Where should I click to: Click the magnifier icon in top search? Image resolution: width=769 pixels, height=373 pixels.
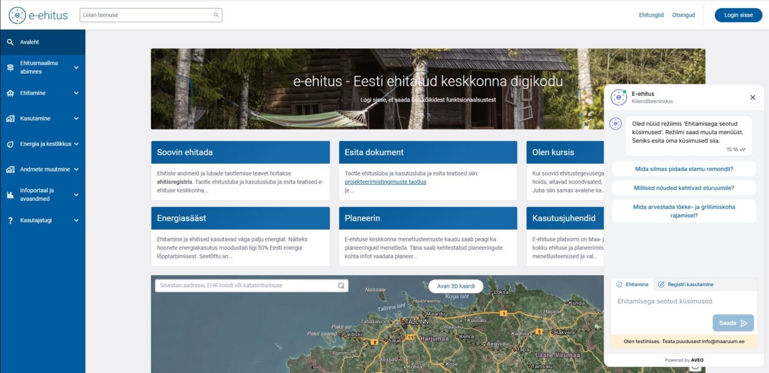216,15
